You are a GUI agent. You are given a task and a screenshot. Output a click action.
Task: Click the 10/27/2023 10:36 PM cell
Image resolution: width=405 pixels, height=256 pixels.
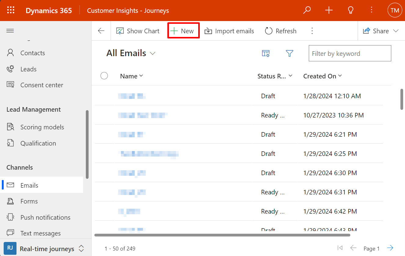click(x=334, y=115)
